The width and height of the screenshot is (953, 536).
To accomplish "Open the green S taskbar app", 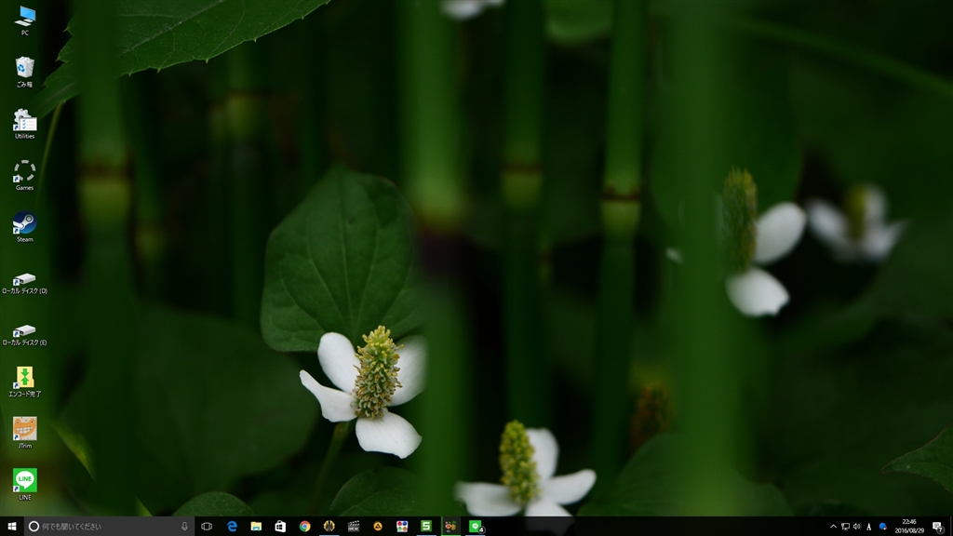I will pos(426,527).
